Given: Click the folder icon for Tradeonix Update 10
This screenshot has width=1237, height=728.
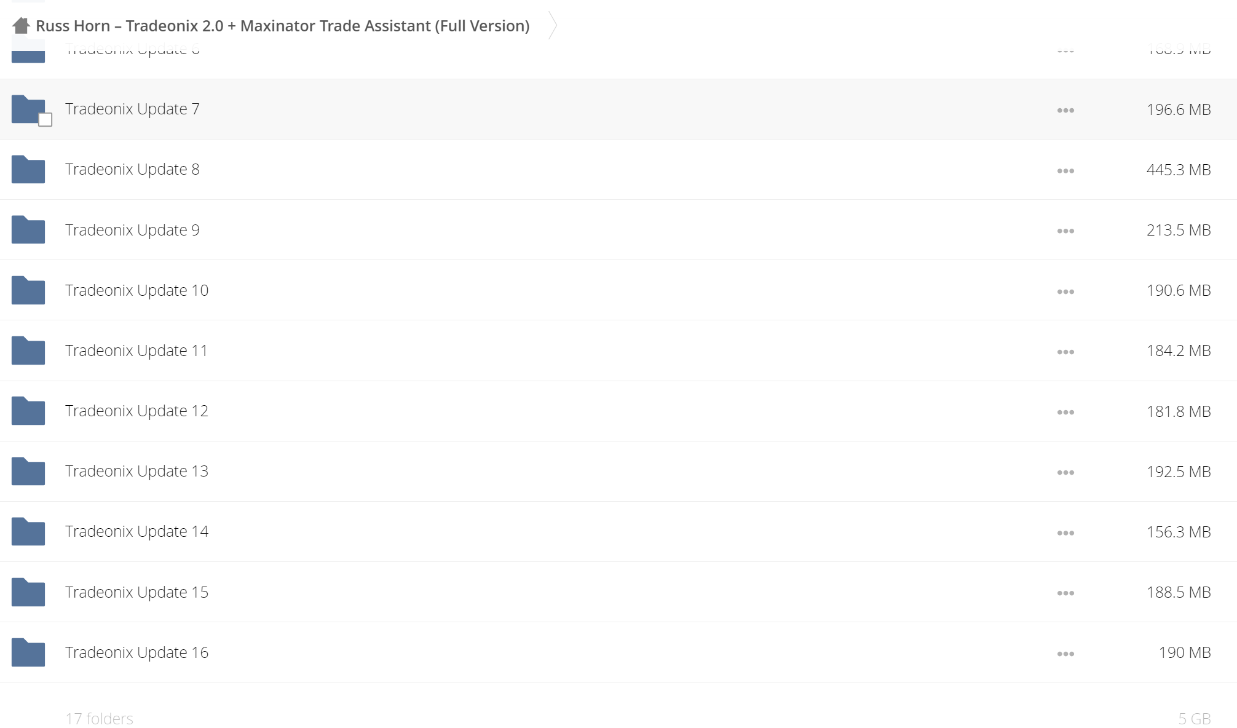Looking at the screenshot, I should point(28,290).
